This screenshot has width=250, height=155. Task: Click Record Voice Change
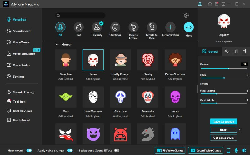click(206, 150)
